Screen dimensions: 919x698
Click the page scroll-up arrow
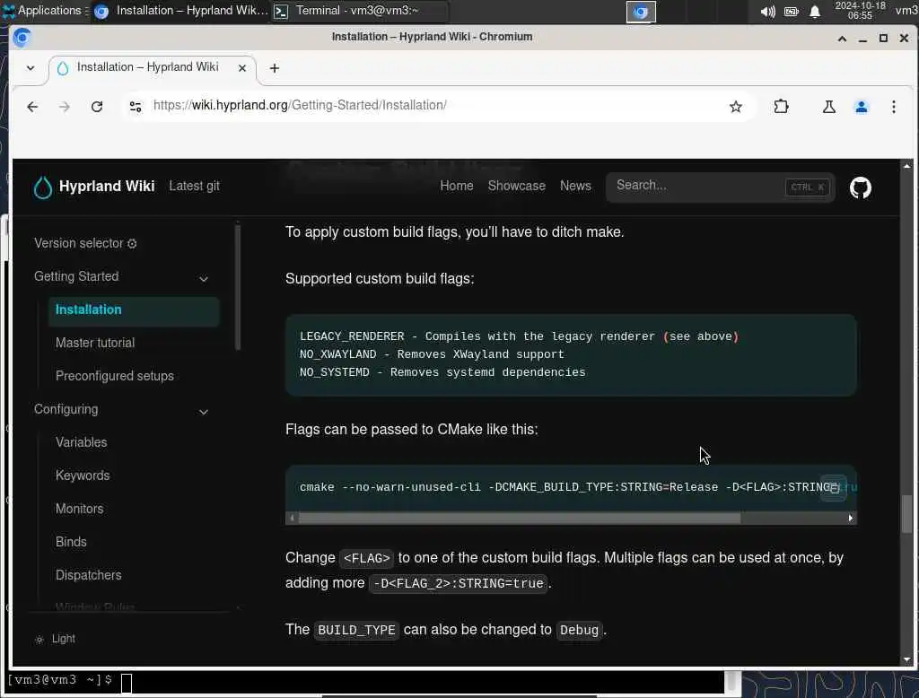906,167
